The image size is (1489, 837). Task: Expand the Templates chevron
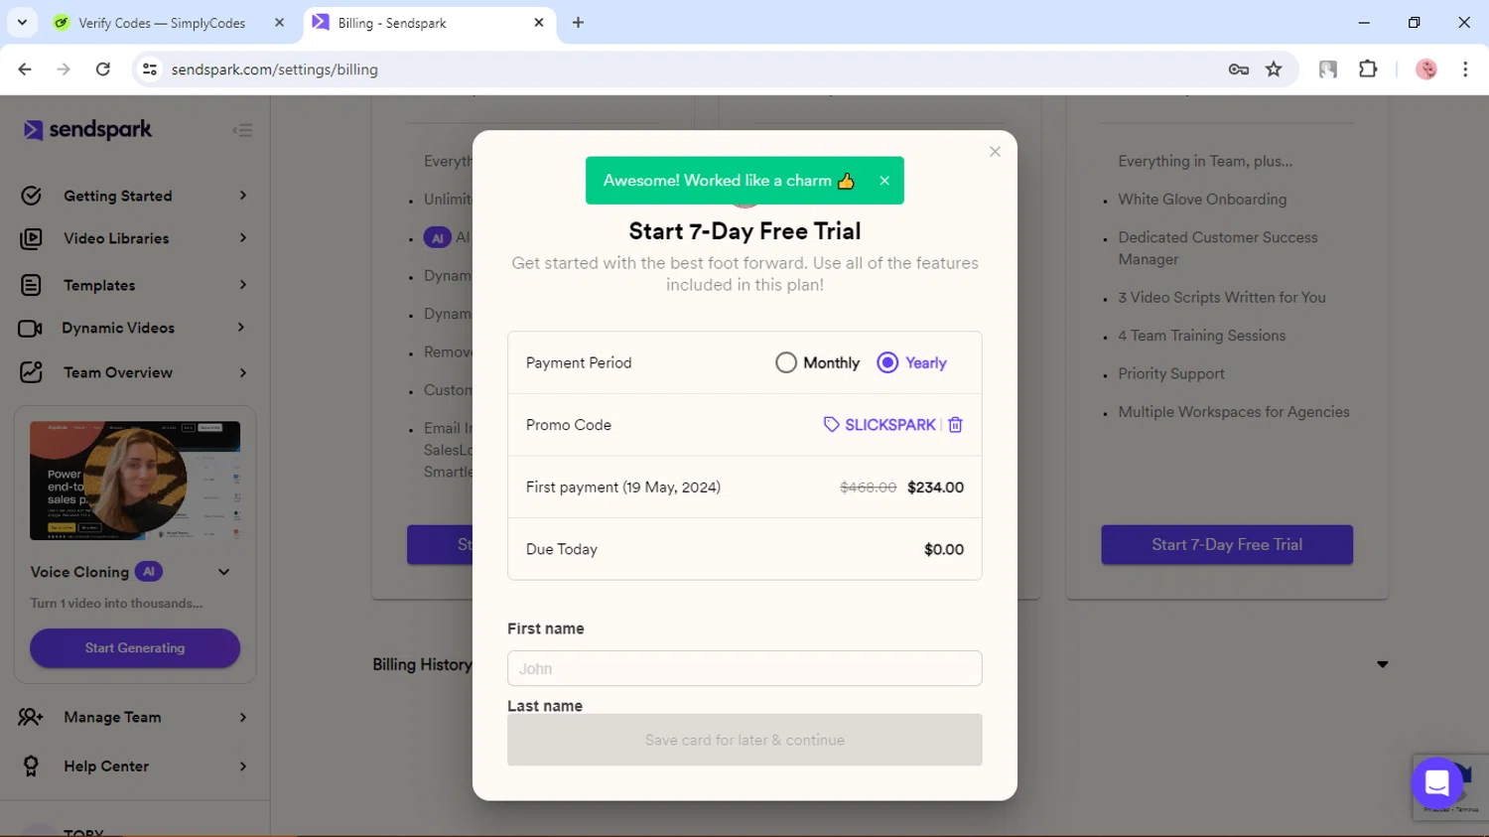pos(243,285)
